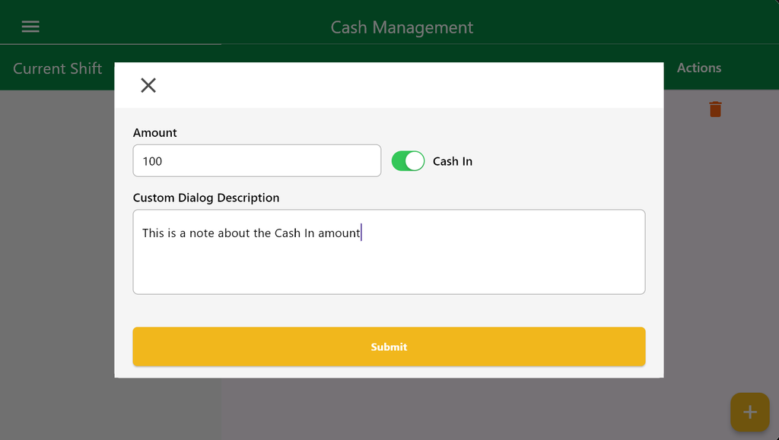Screen dimensions: 779x440
Task: Click the Amount input field
Action: (257, 160)
